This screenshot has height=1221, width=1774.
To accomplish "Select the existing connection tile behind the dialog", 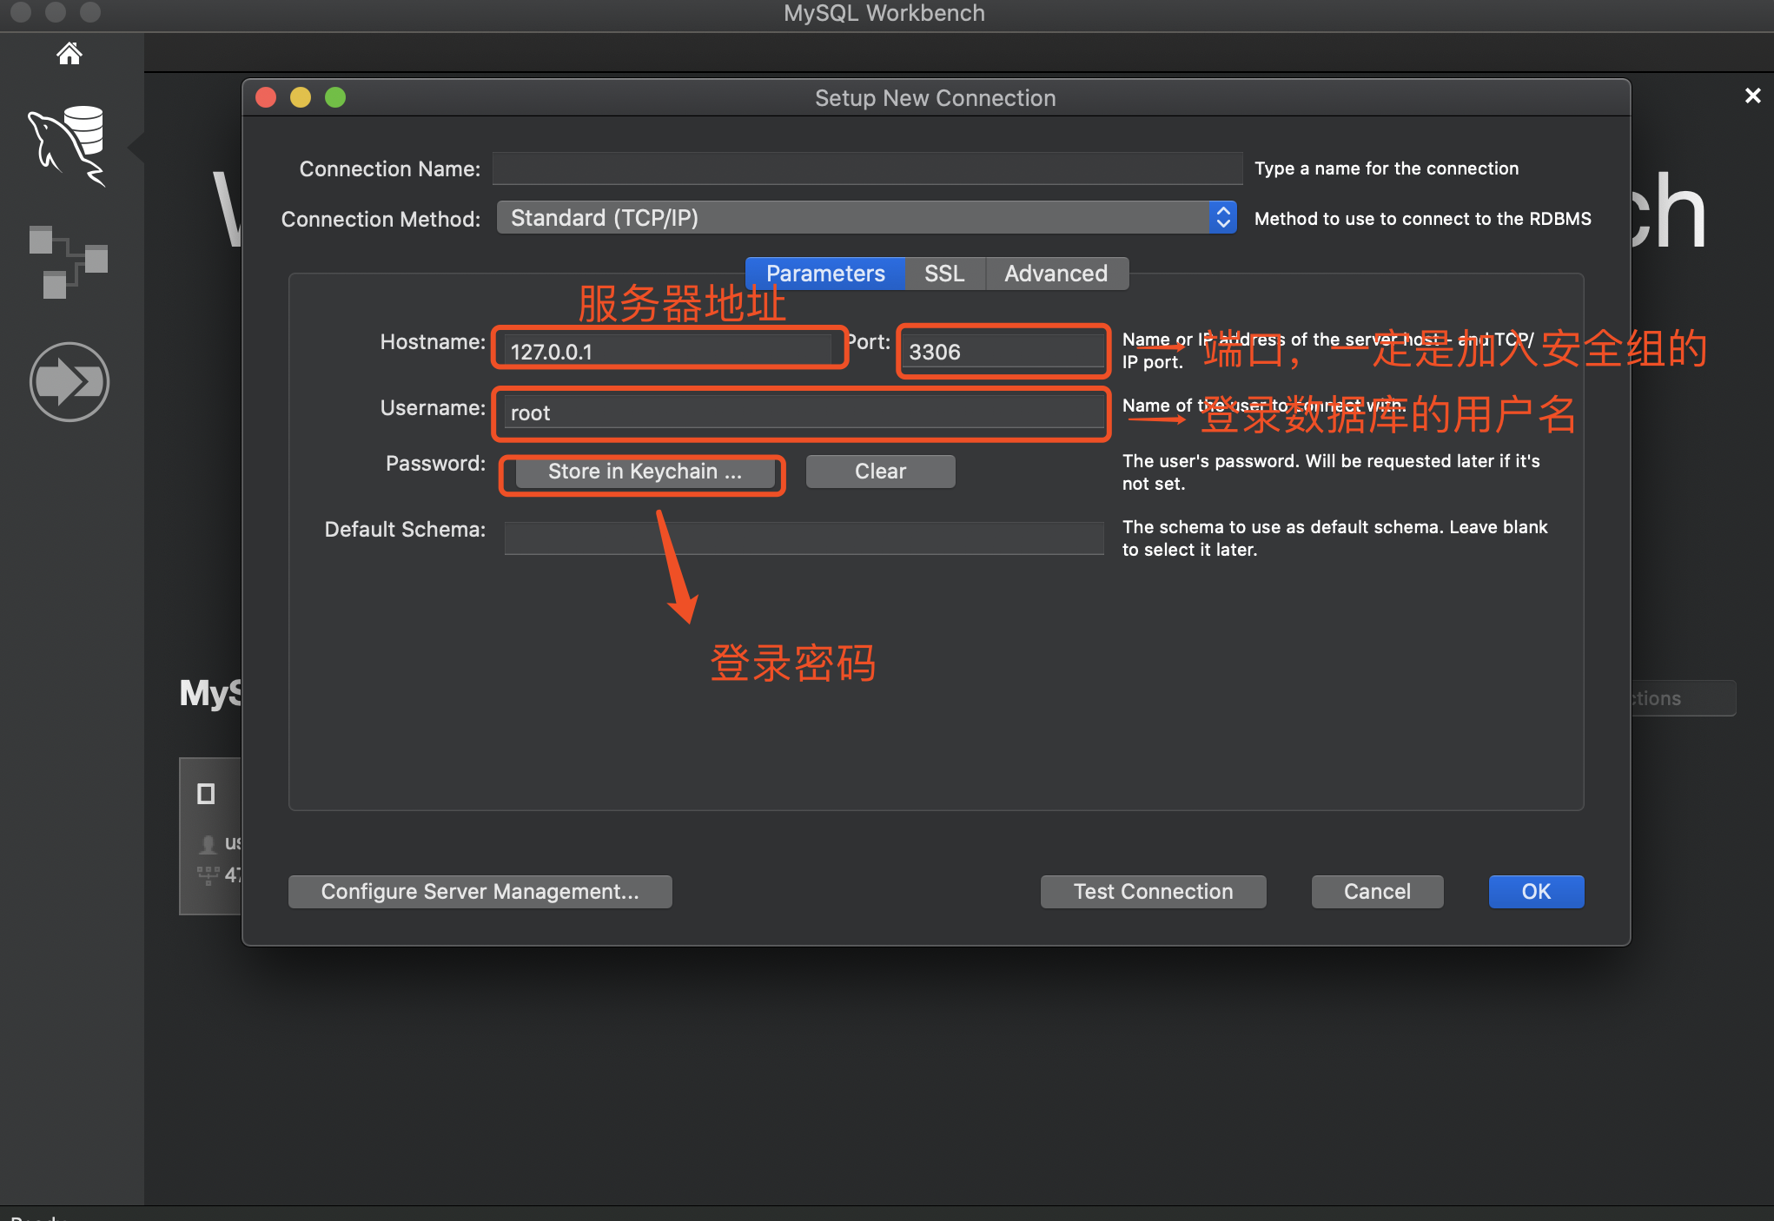I will pos(210,835).
